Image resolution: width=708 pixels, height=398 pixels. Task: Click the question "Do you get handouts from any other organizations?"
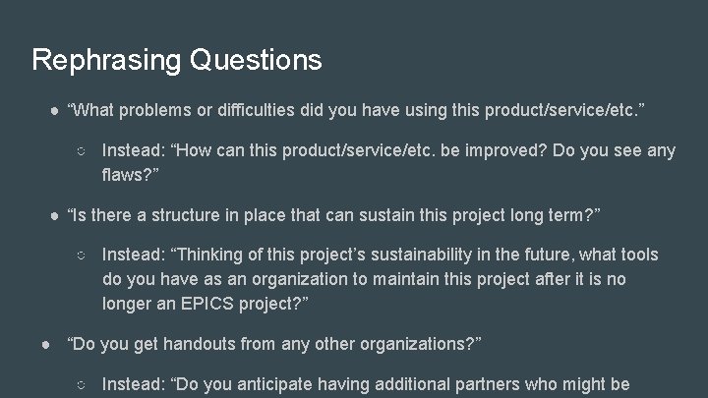(273, 345)
